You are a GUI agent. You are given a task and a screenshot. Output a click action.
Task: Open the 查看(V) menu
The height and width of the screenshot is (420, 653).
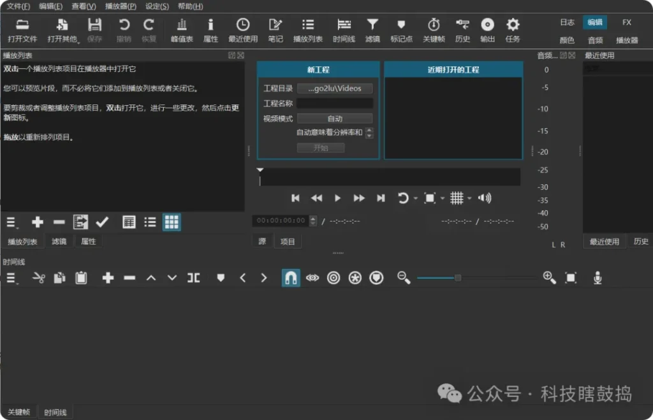click(84, 6)
